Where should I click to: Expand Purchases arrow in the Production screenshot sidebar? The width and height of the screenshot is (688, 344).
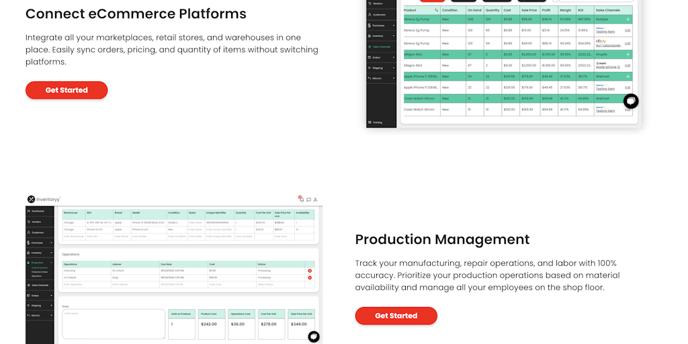point(51,243)
